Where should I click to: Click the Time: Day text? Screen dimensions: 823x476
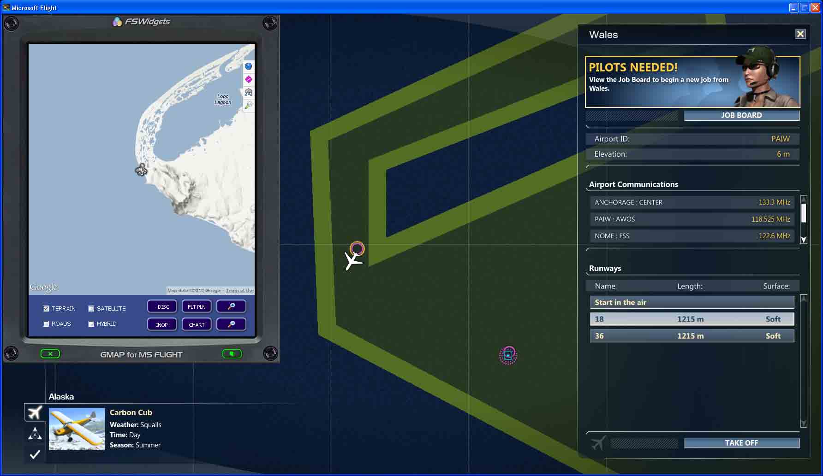point(125,435)
